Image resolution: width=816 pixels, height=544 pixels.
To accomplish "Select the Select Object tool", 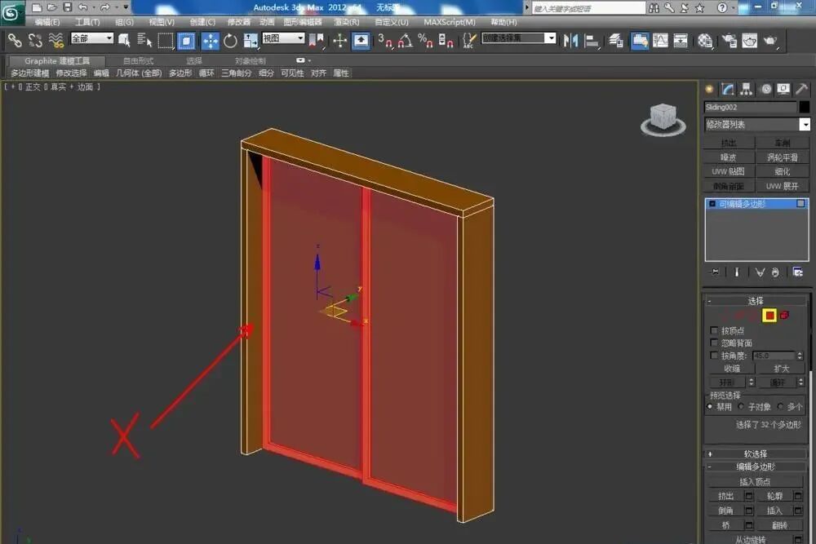I will pos(124,41).
